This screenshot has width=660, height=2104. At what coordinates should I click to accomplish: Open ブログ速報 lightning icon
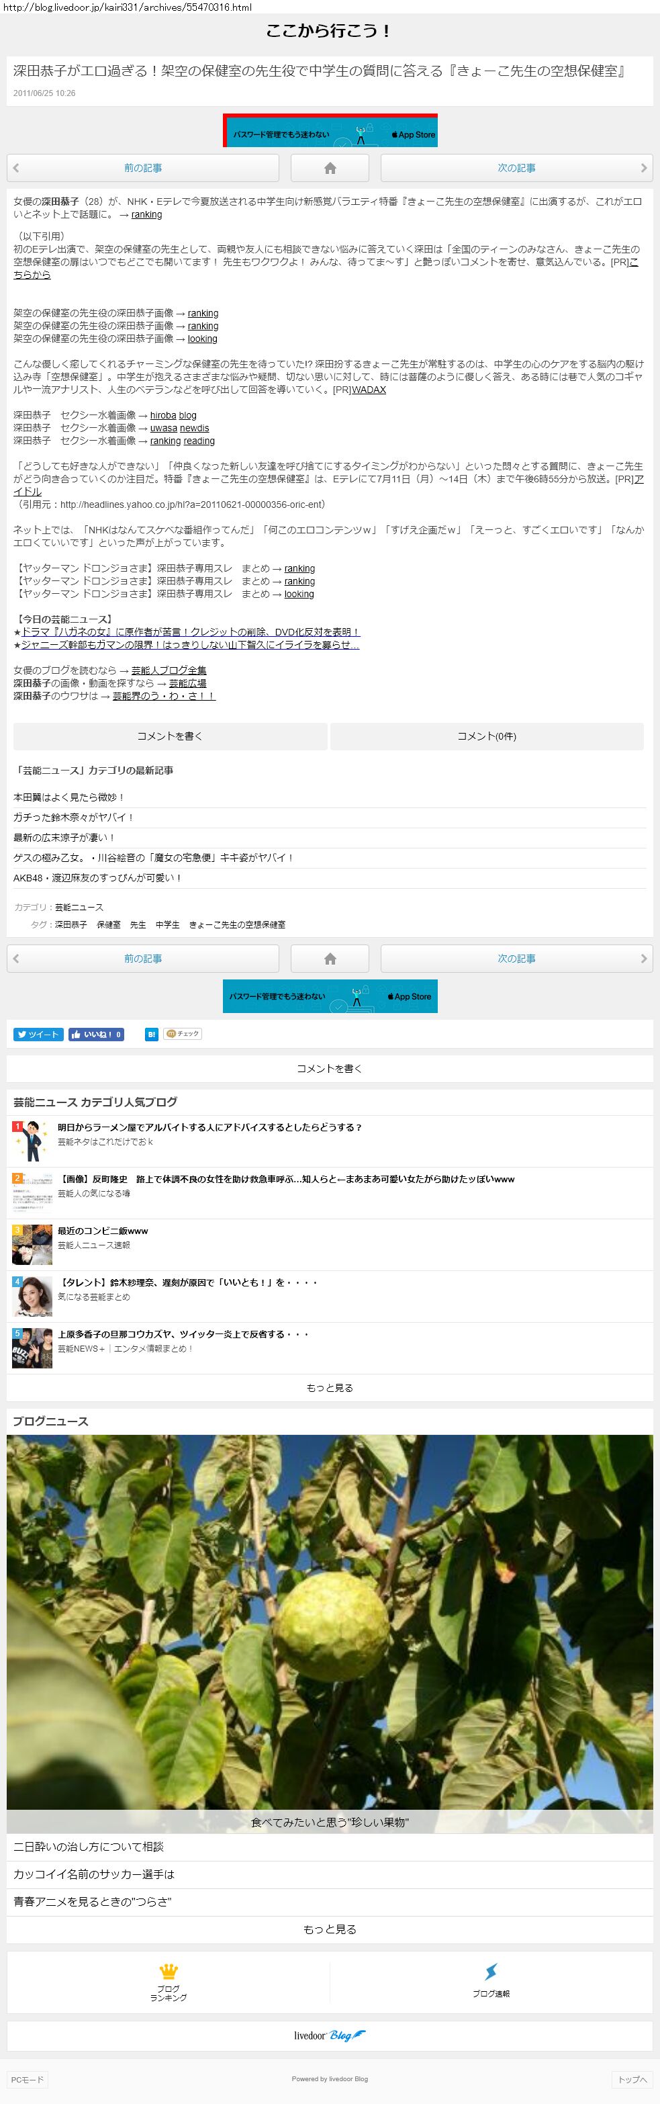coord(490,1982)
